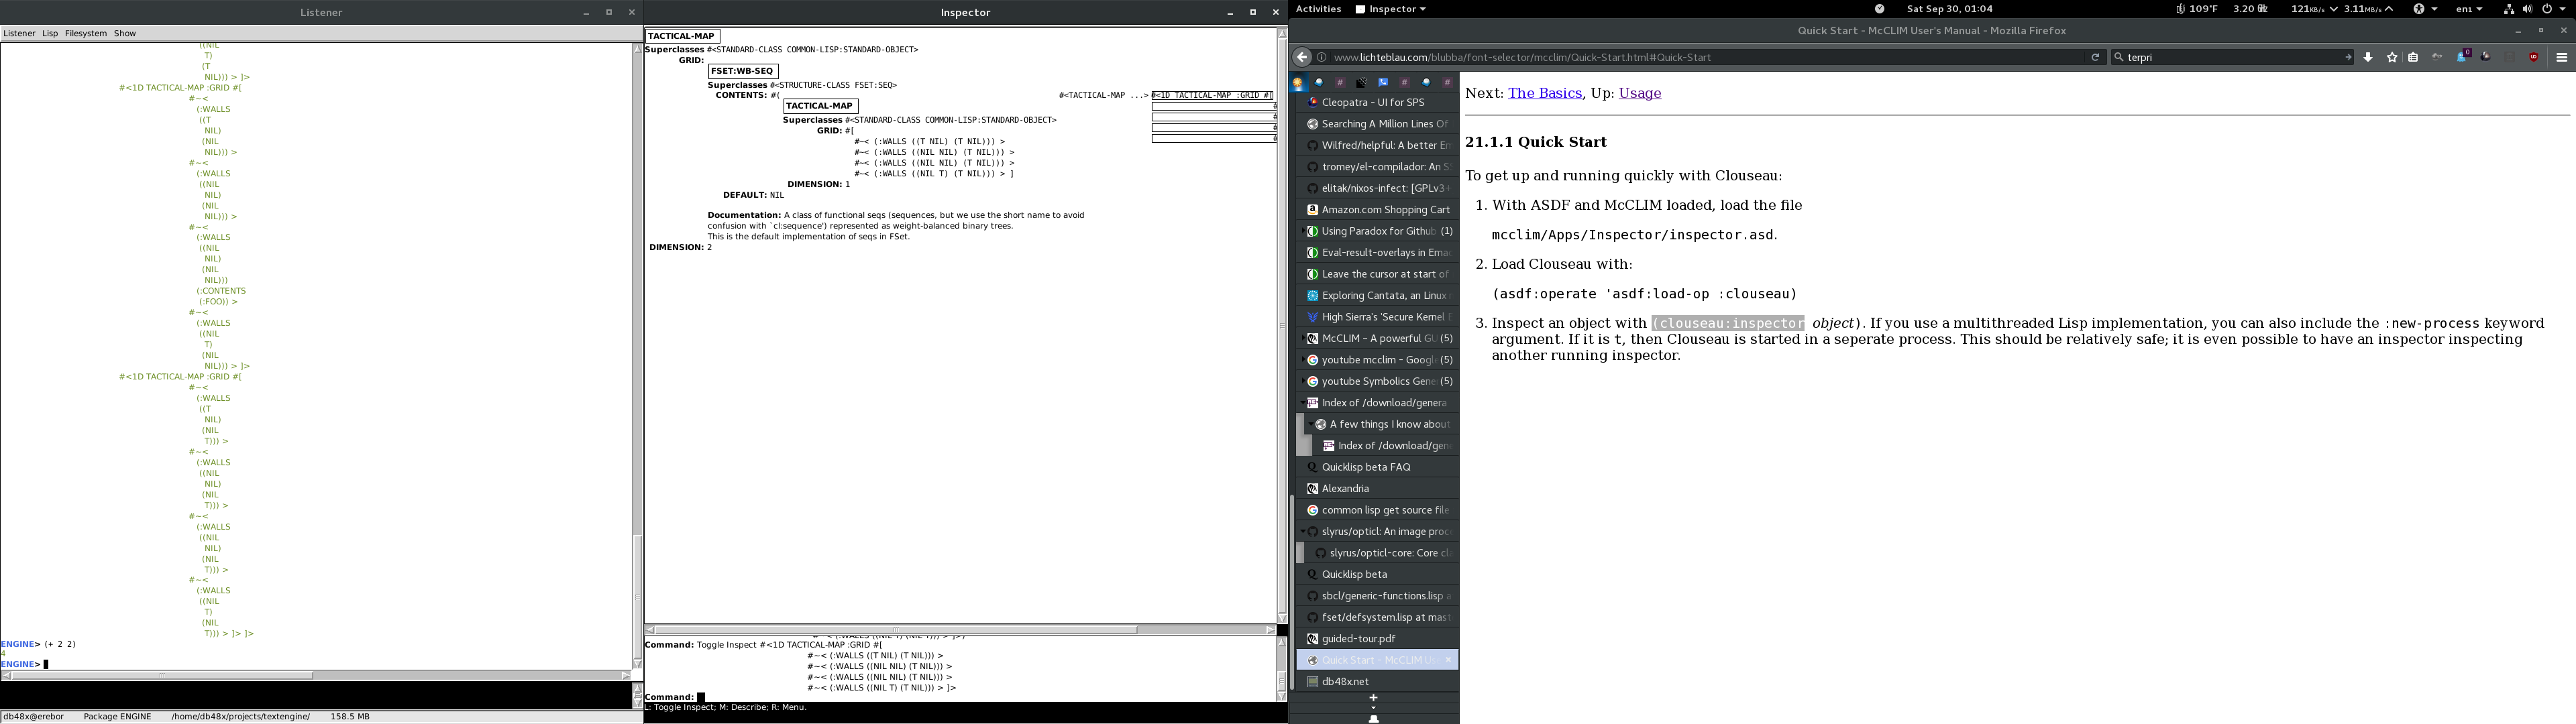
Task: Open the Filesystem menu in Listener
Action: click(x=86, y=33)
